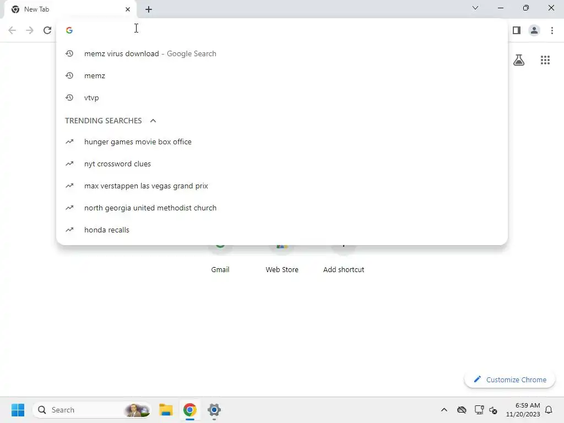564x423 pixels.
Task: Go forward with forward arrow
Action: point(30,30)
